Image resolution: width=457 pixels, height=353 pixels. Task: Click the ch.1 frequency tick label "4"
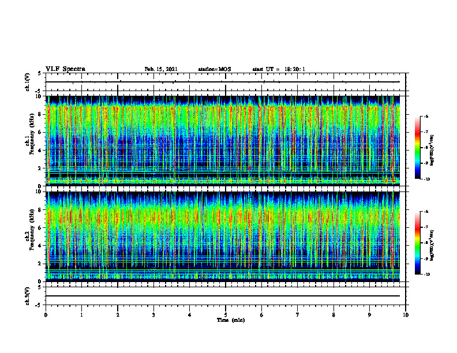pos(40,151)
